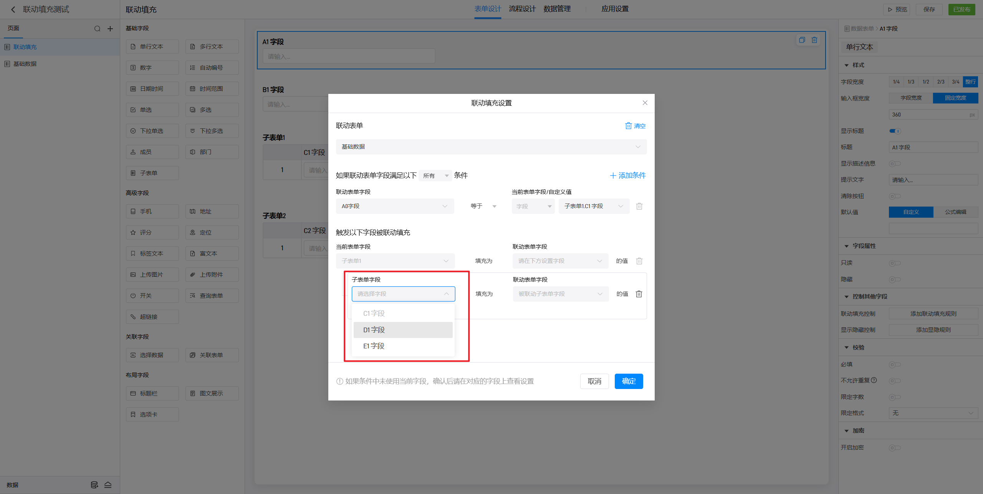Image resolution: width=983 pixels, height=494 pixels.
Task: Delete the A0字段 condition row with its trash icon
Action: click(x=639, y=206)
